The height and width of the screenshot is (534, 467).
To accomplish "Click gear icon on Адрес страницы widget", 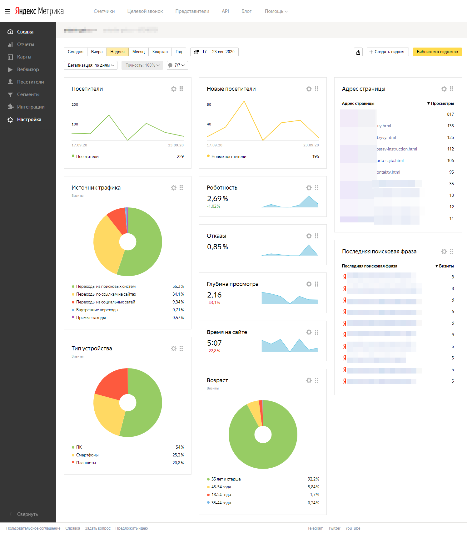I will (x=444, y=89).
